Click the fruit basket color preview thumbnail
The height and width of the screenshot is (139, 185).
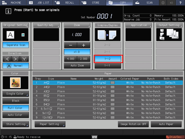coord(15,83)
